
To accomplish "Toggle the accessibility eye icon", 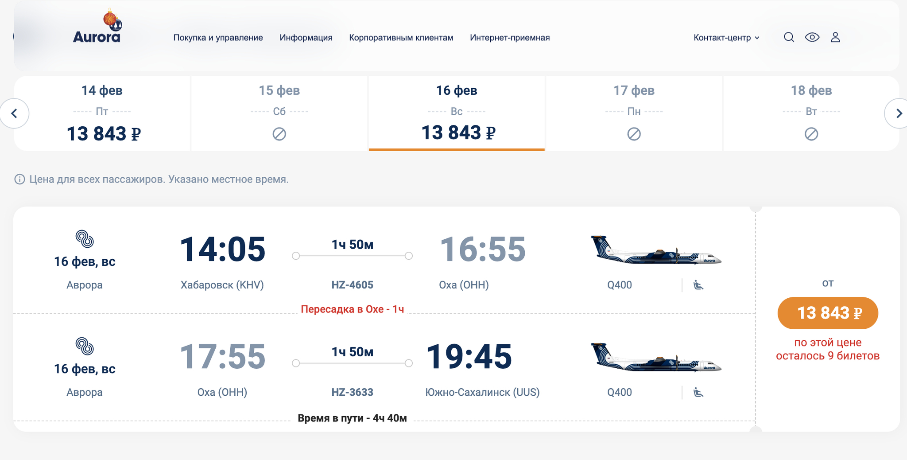I will pyautogui.click(x=812, y=37).
